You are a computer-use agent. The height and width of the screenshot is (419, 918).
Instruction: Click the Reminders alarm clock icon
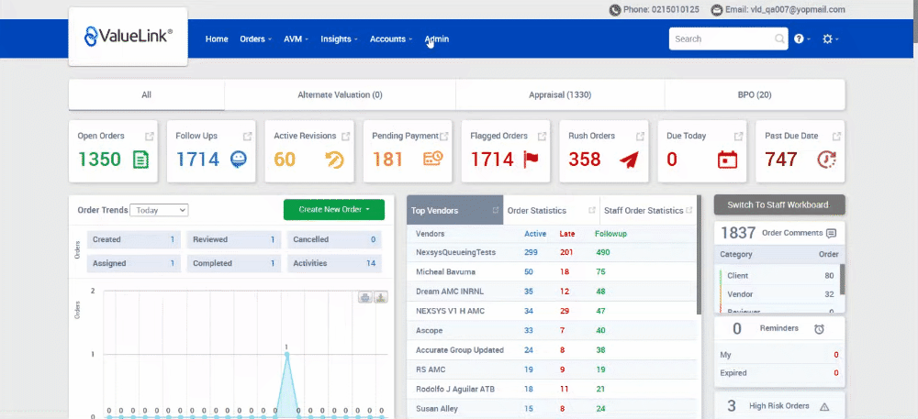pyautogui.click(x=819, y=329)
